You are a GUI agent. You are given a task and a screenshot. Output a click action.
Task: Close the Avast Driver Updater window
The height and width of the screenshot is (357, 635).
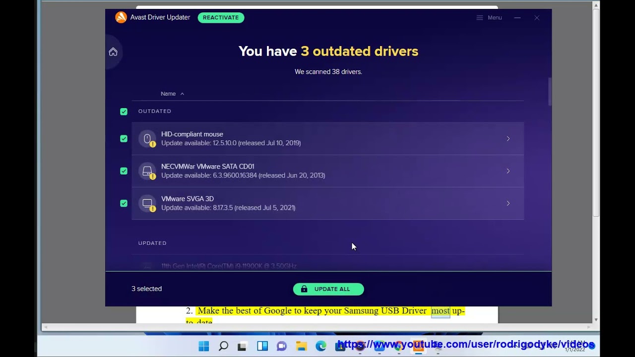pyautogui.click(x=537, y=17)
